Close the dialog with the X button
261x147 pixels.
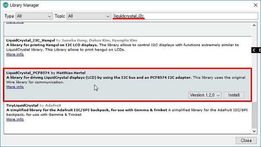pos(256,5)
